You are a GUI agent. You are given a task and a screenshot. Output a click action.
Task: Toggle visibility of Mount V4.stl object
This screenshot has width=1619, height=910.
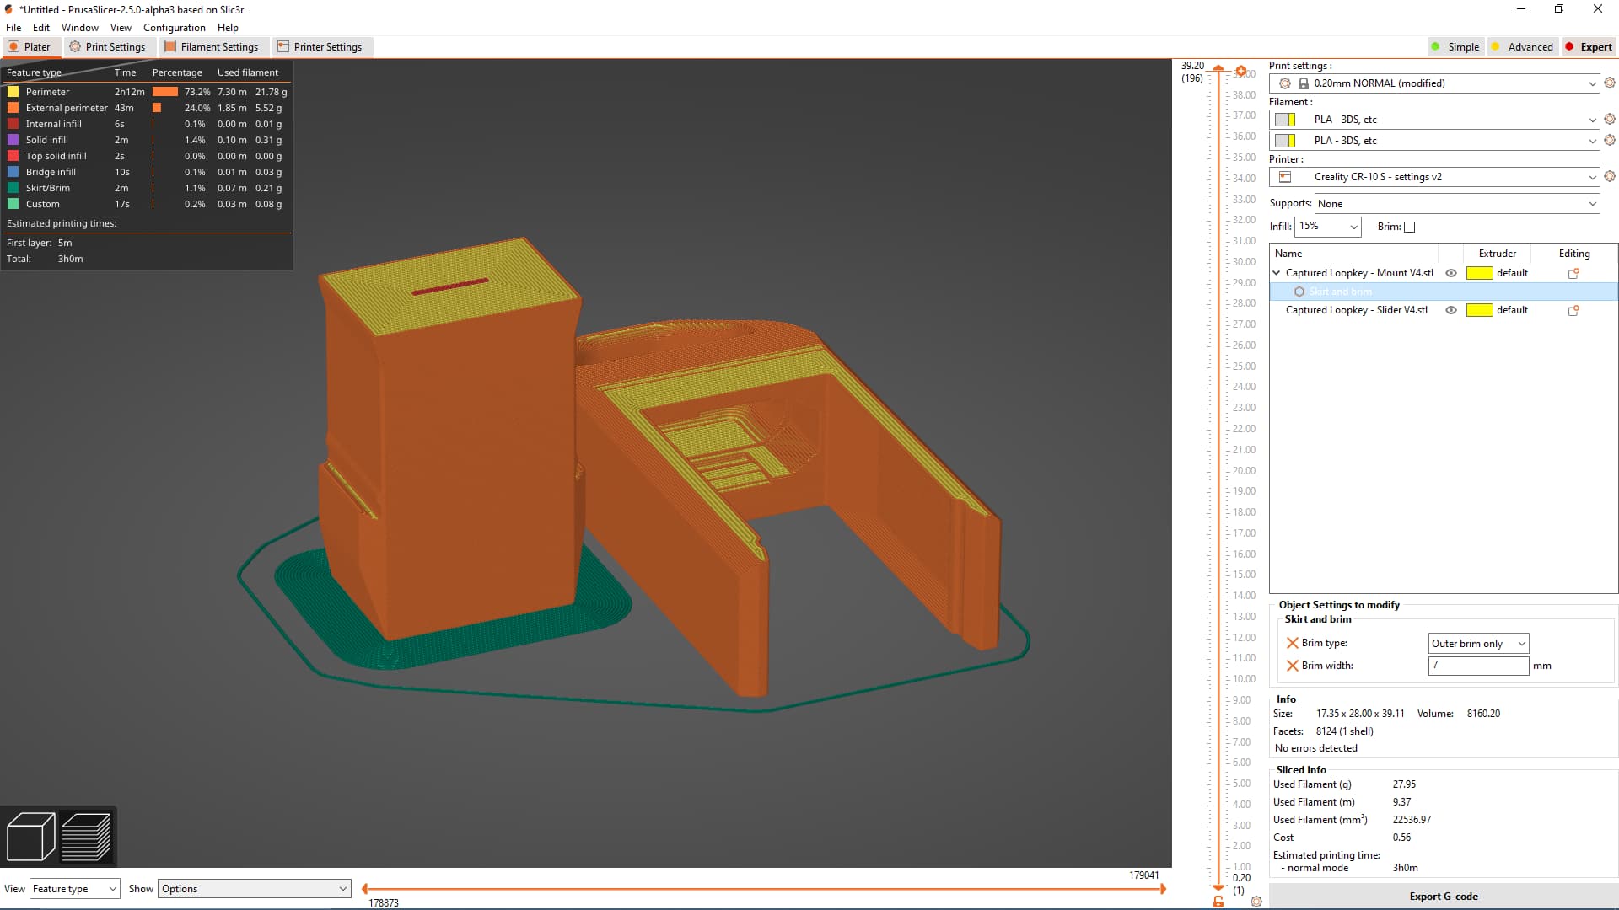[x=1451, y=273]
